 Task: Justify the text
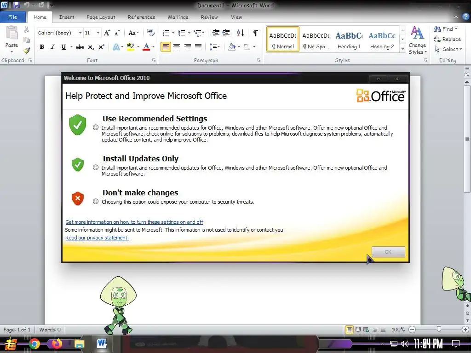[x=198, y=47]
